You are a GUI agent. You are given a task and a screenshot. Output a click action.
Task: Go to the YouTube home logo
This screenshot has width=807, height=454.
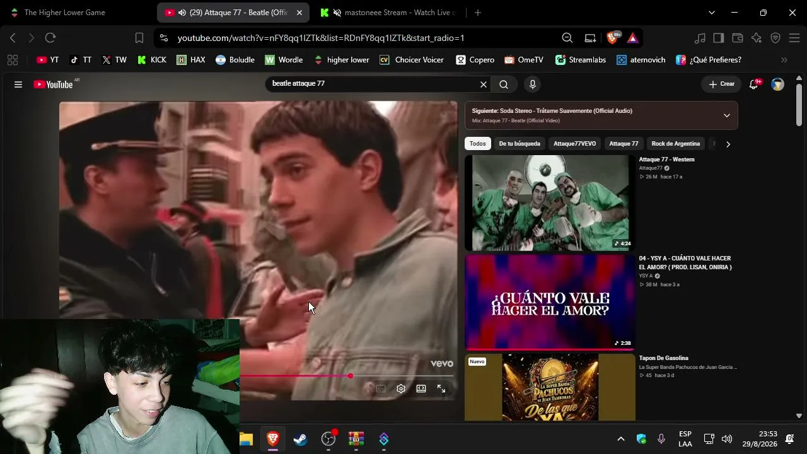tap(53, 84)
